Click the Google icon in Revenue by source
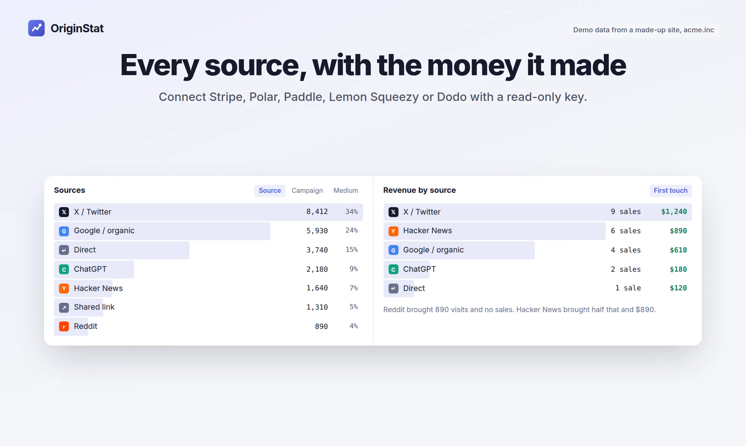 coord(393,250)
